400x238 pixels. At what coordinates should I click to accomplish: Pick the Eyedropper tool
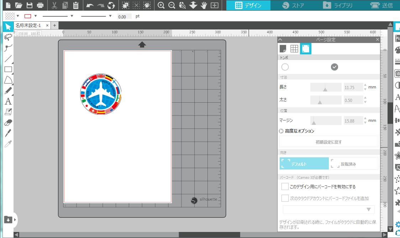coord(8,144)
